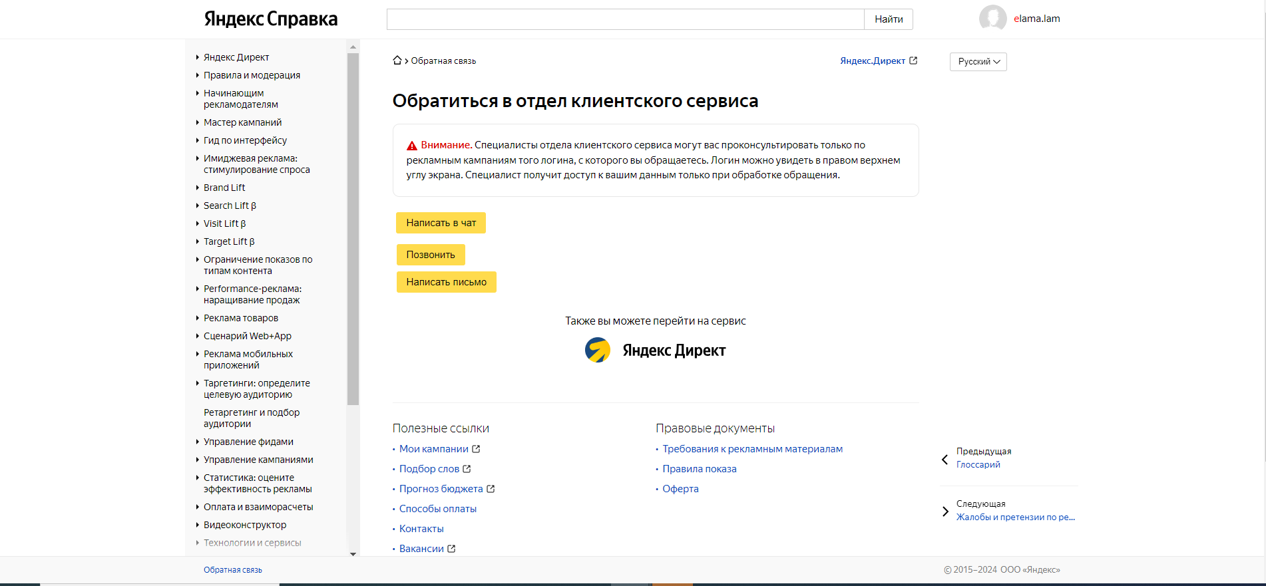This screenshot has width=1266, height=586.
Task: Open the Яндекс Справка logo home link
Action: pos(271,19)
